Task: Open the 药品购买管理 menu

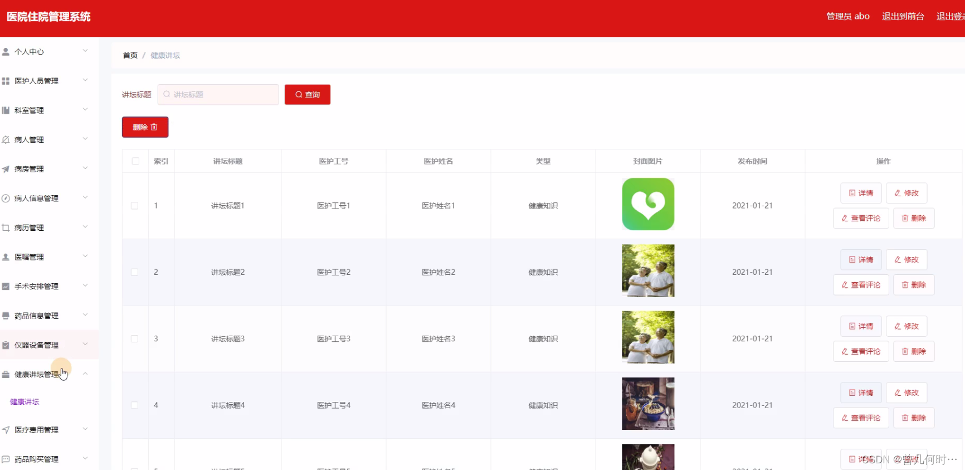Action: (50, 459)
